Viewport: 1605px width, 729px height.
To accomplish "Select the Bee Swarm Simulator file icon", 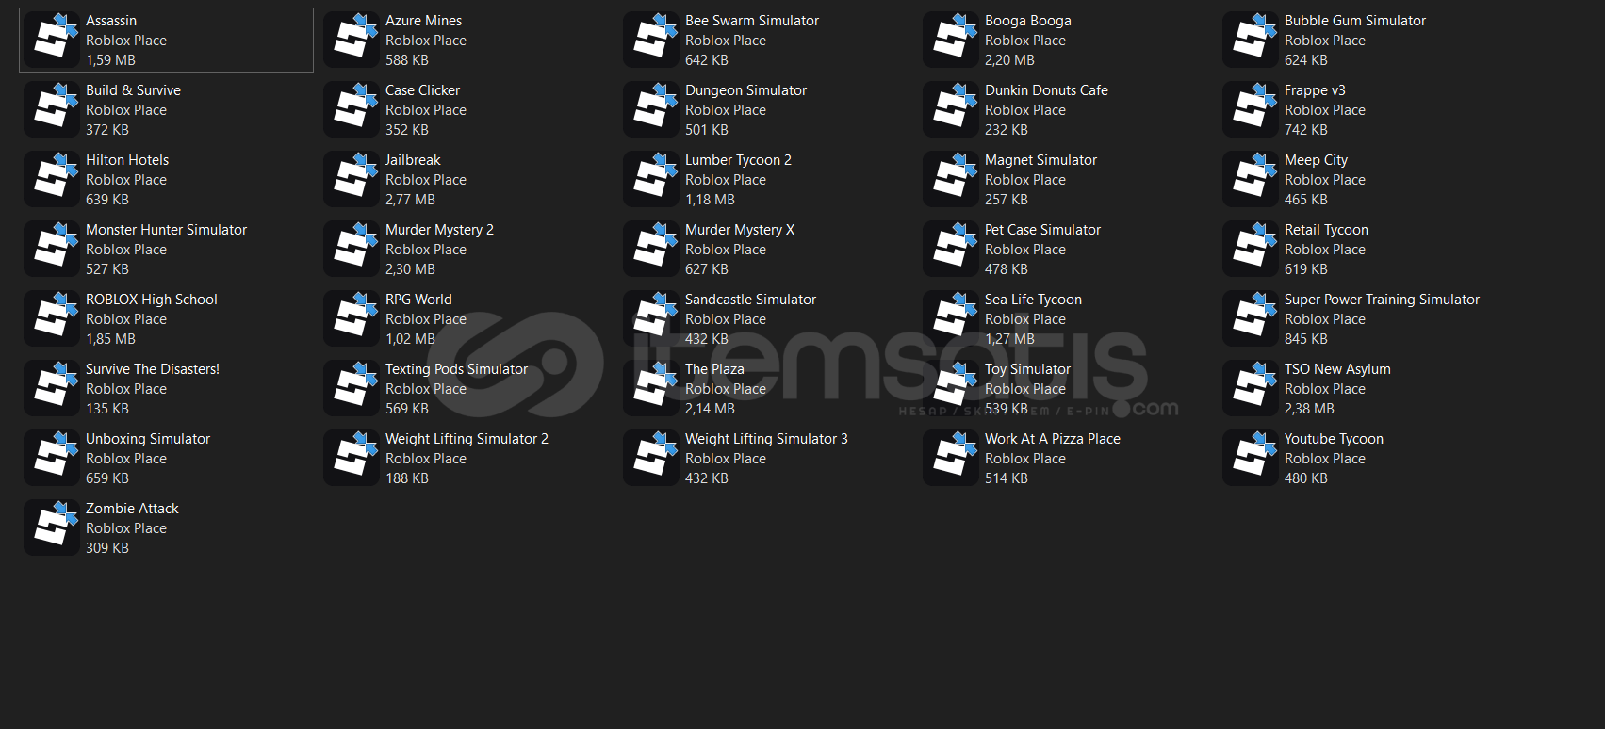I will coord(652,40).
